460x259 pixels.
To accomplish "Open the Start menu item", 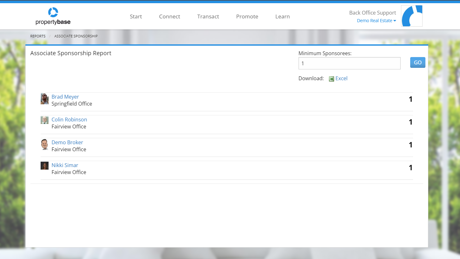I will click(136, 16).
